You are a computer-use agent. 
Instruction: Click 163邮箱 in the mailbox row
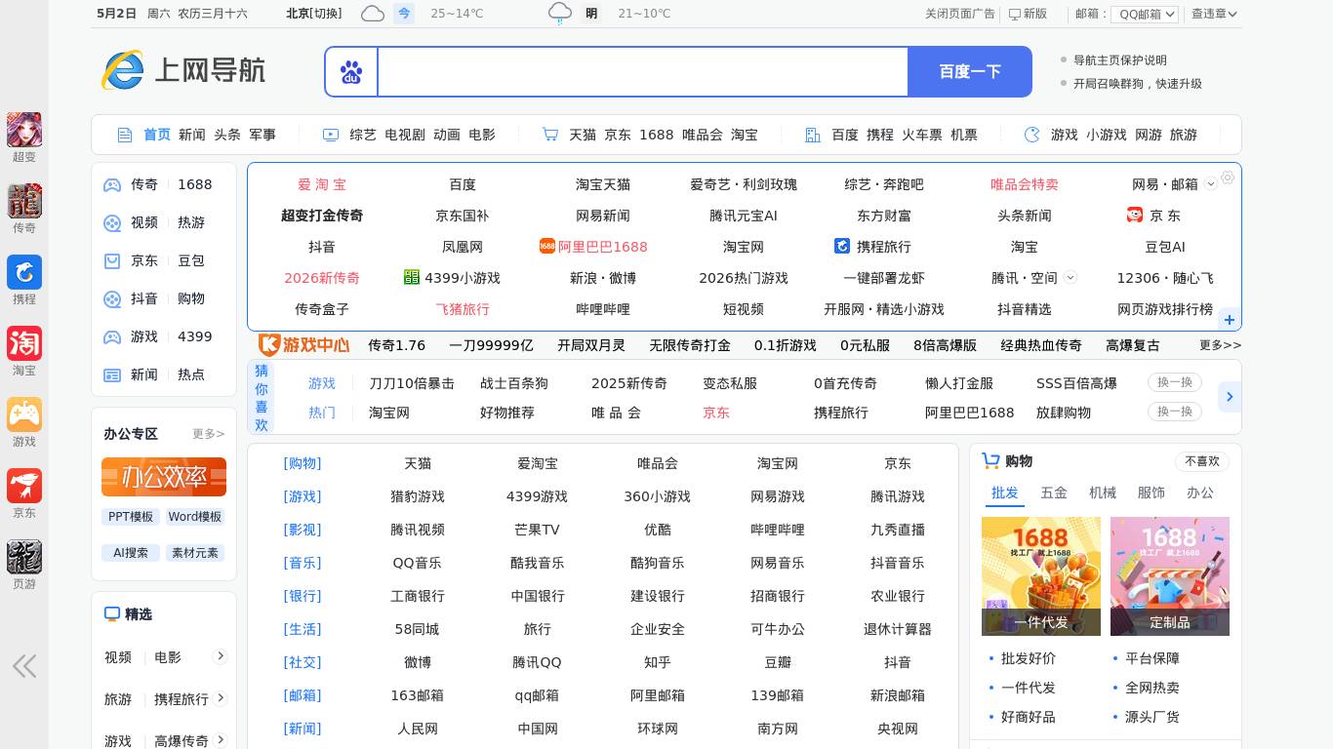coord(418,695)
